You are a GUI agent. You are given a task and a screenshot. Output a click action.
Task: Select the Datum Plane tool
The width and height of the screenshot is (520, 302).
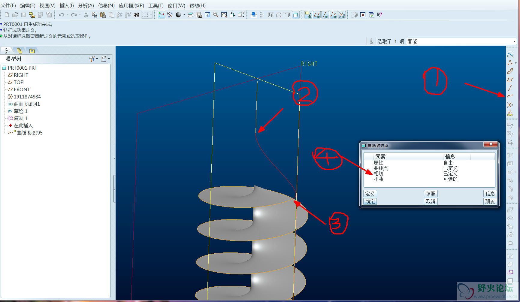click(510, 80)
